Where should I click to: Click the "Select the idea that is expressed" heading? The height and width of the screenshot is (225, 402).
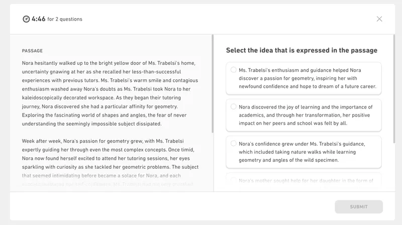click(301, 50)
